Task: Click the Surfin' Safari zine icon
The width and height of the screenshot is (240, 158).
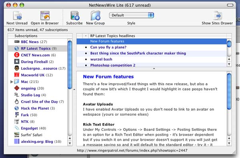Action: (17, 135)
